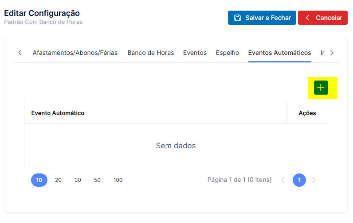Open the Eventos tab

click(195, 53)
